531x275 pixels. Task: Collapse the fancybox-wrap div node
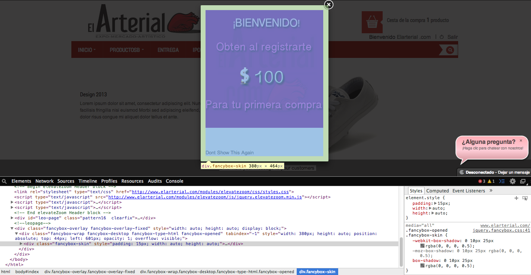(x=16, y=234)
